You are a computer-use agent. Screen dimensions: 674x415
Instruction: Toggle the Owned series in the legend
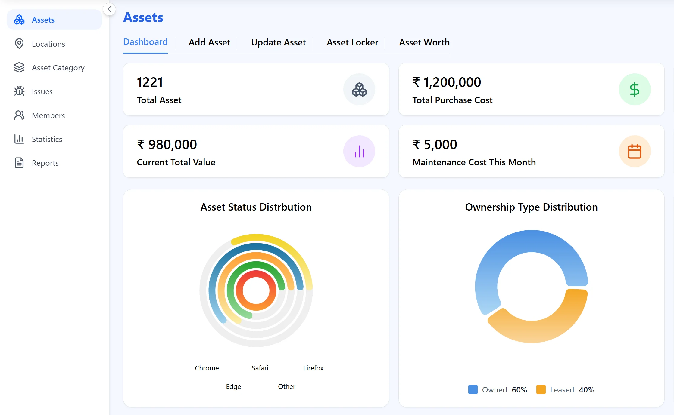(494, 389)
